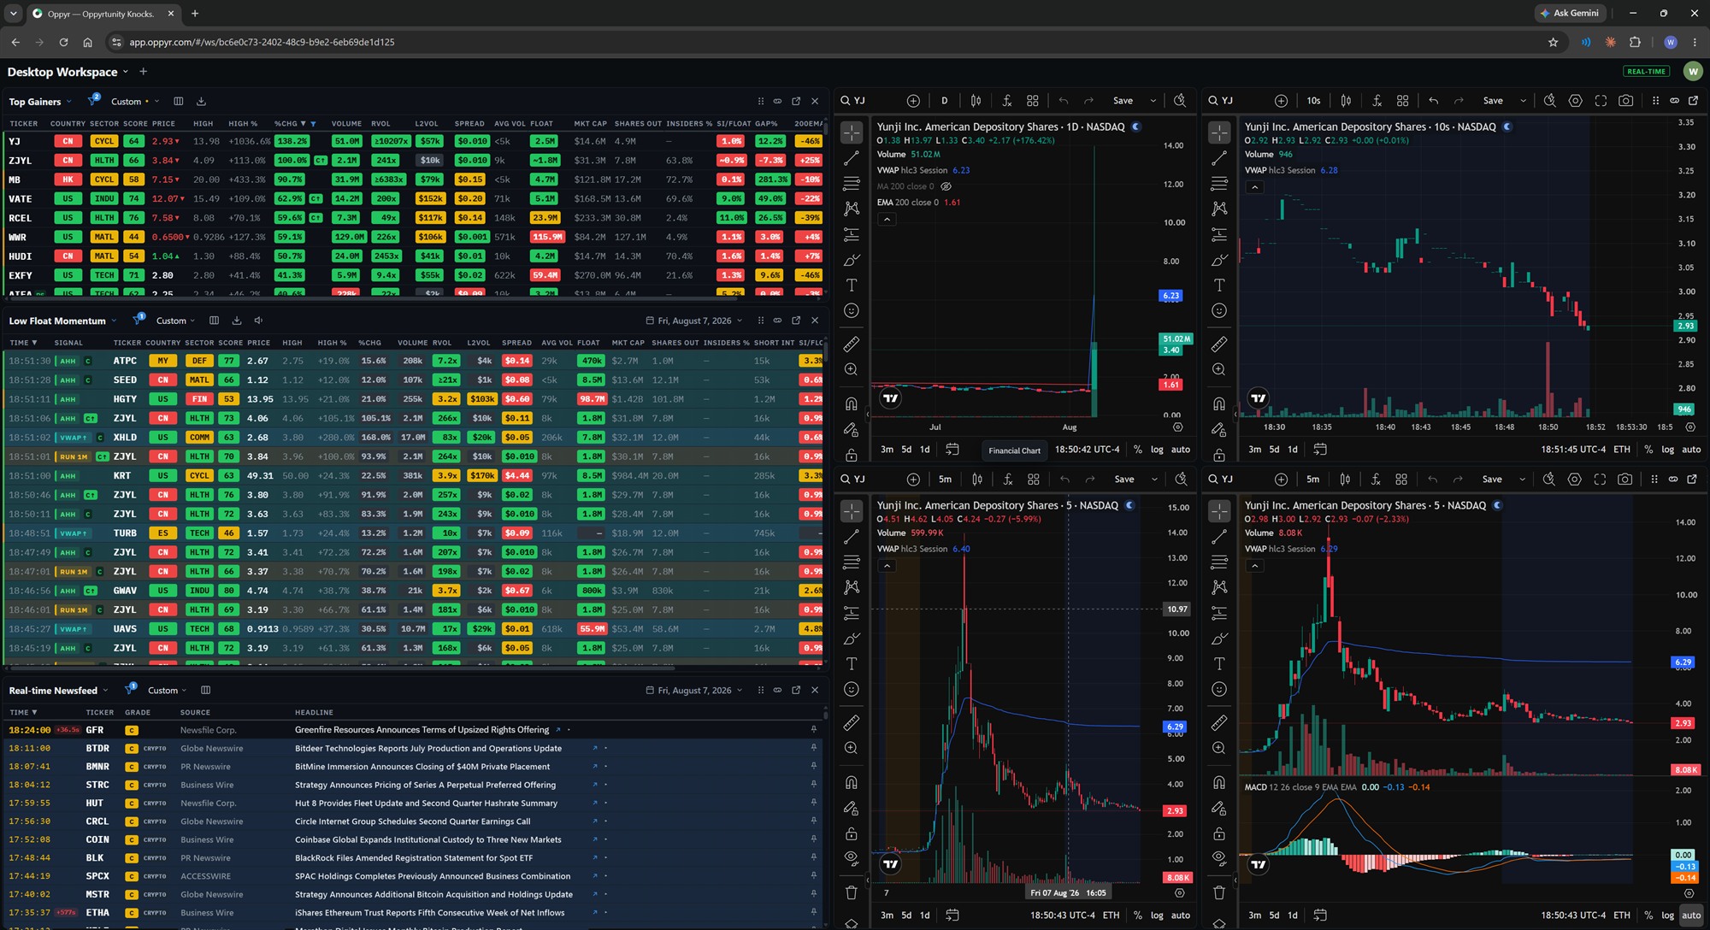Click the browser address bar
1710x930 pixels.
[x=829, y=42]
